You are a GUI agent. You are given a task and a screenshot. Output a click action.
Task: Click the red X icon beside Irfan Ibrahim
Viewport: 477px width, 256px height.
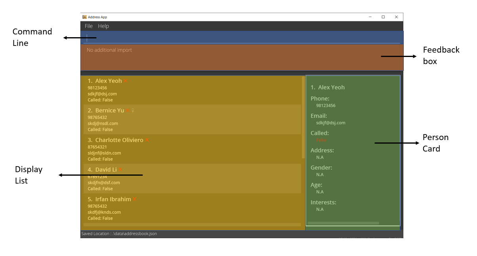(135, 199)
